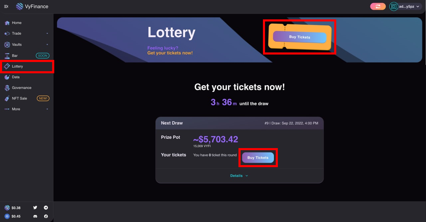This screenshot has height=222, width=426.
Task: Collapse the sidebar using the hamburger icon
Action: tap(6, 6)
